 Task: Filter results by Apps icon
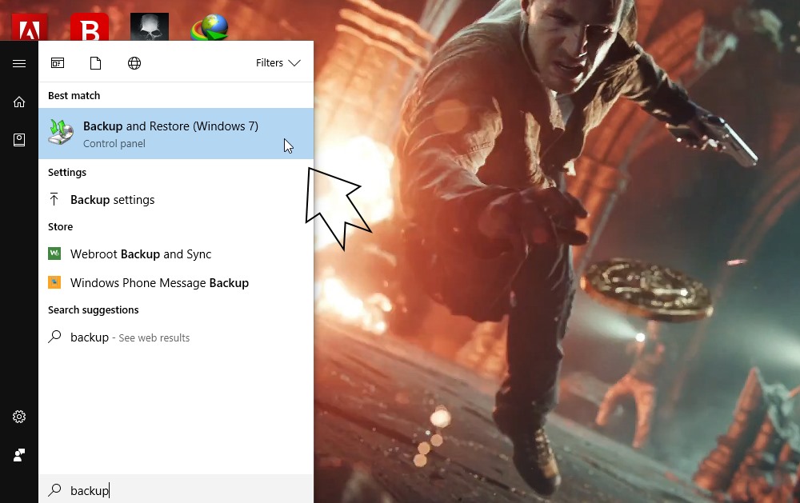click(58, 62)
